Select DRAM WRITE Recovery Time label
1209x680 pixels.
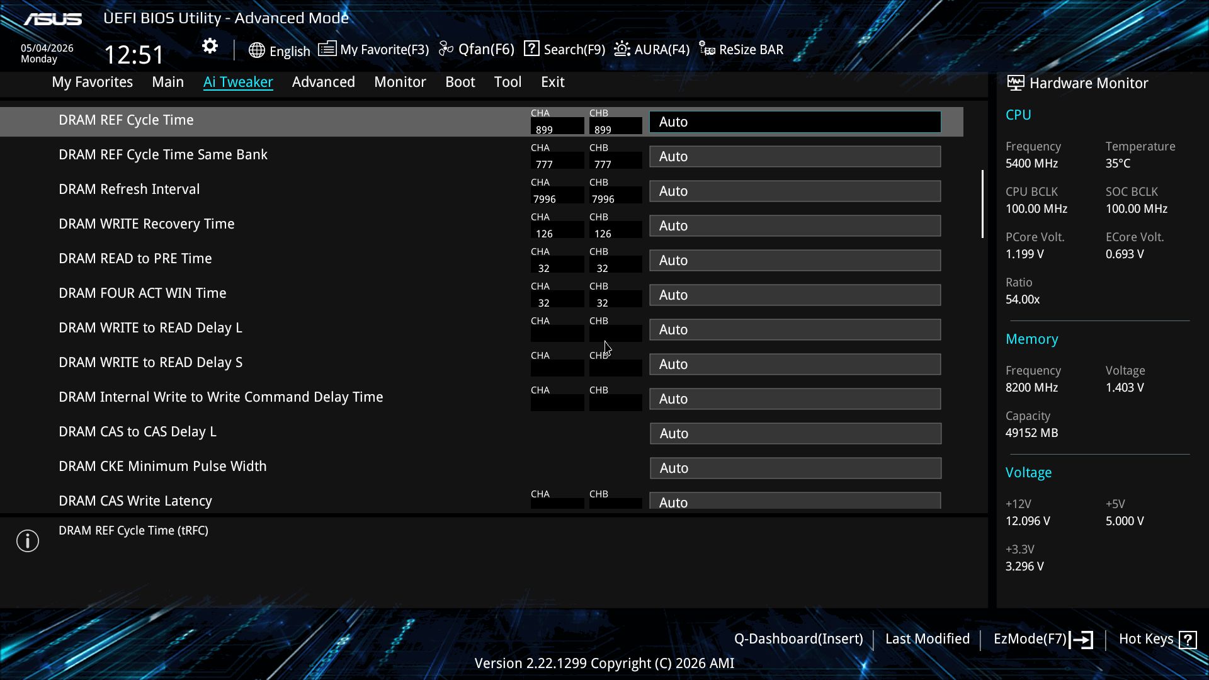coord(146,224)
